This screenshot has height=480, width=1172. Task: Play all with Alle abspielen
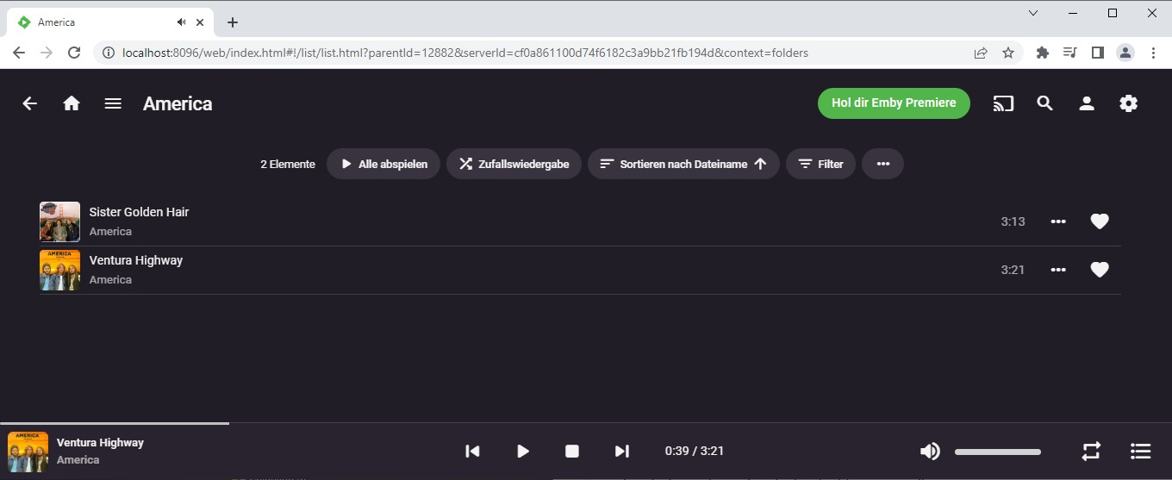383,164
